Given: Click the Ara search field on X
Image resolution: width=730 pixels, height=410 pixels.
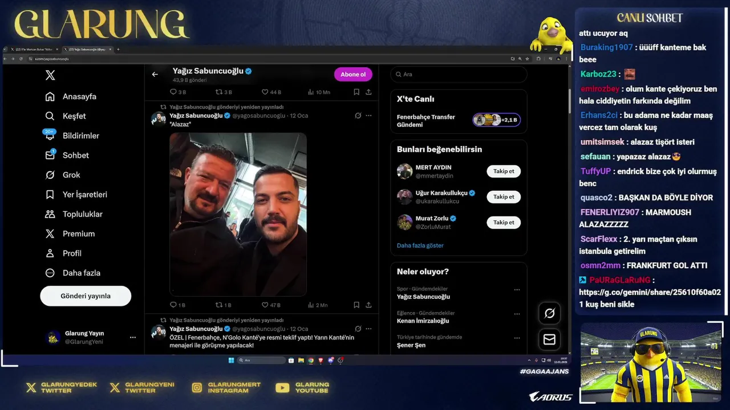Looking at the screenshot, I should click(x=459, y=74).
